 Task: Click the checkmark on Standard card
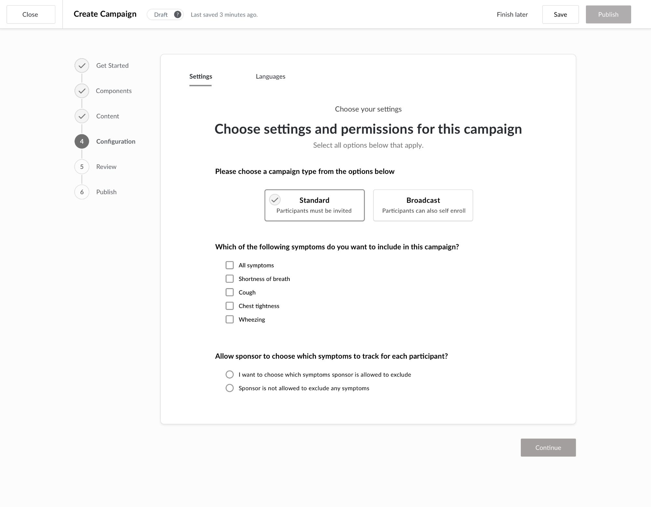click(275, 200)
